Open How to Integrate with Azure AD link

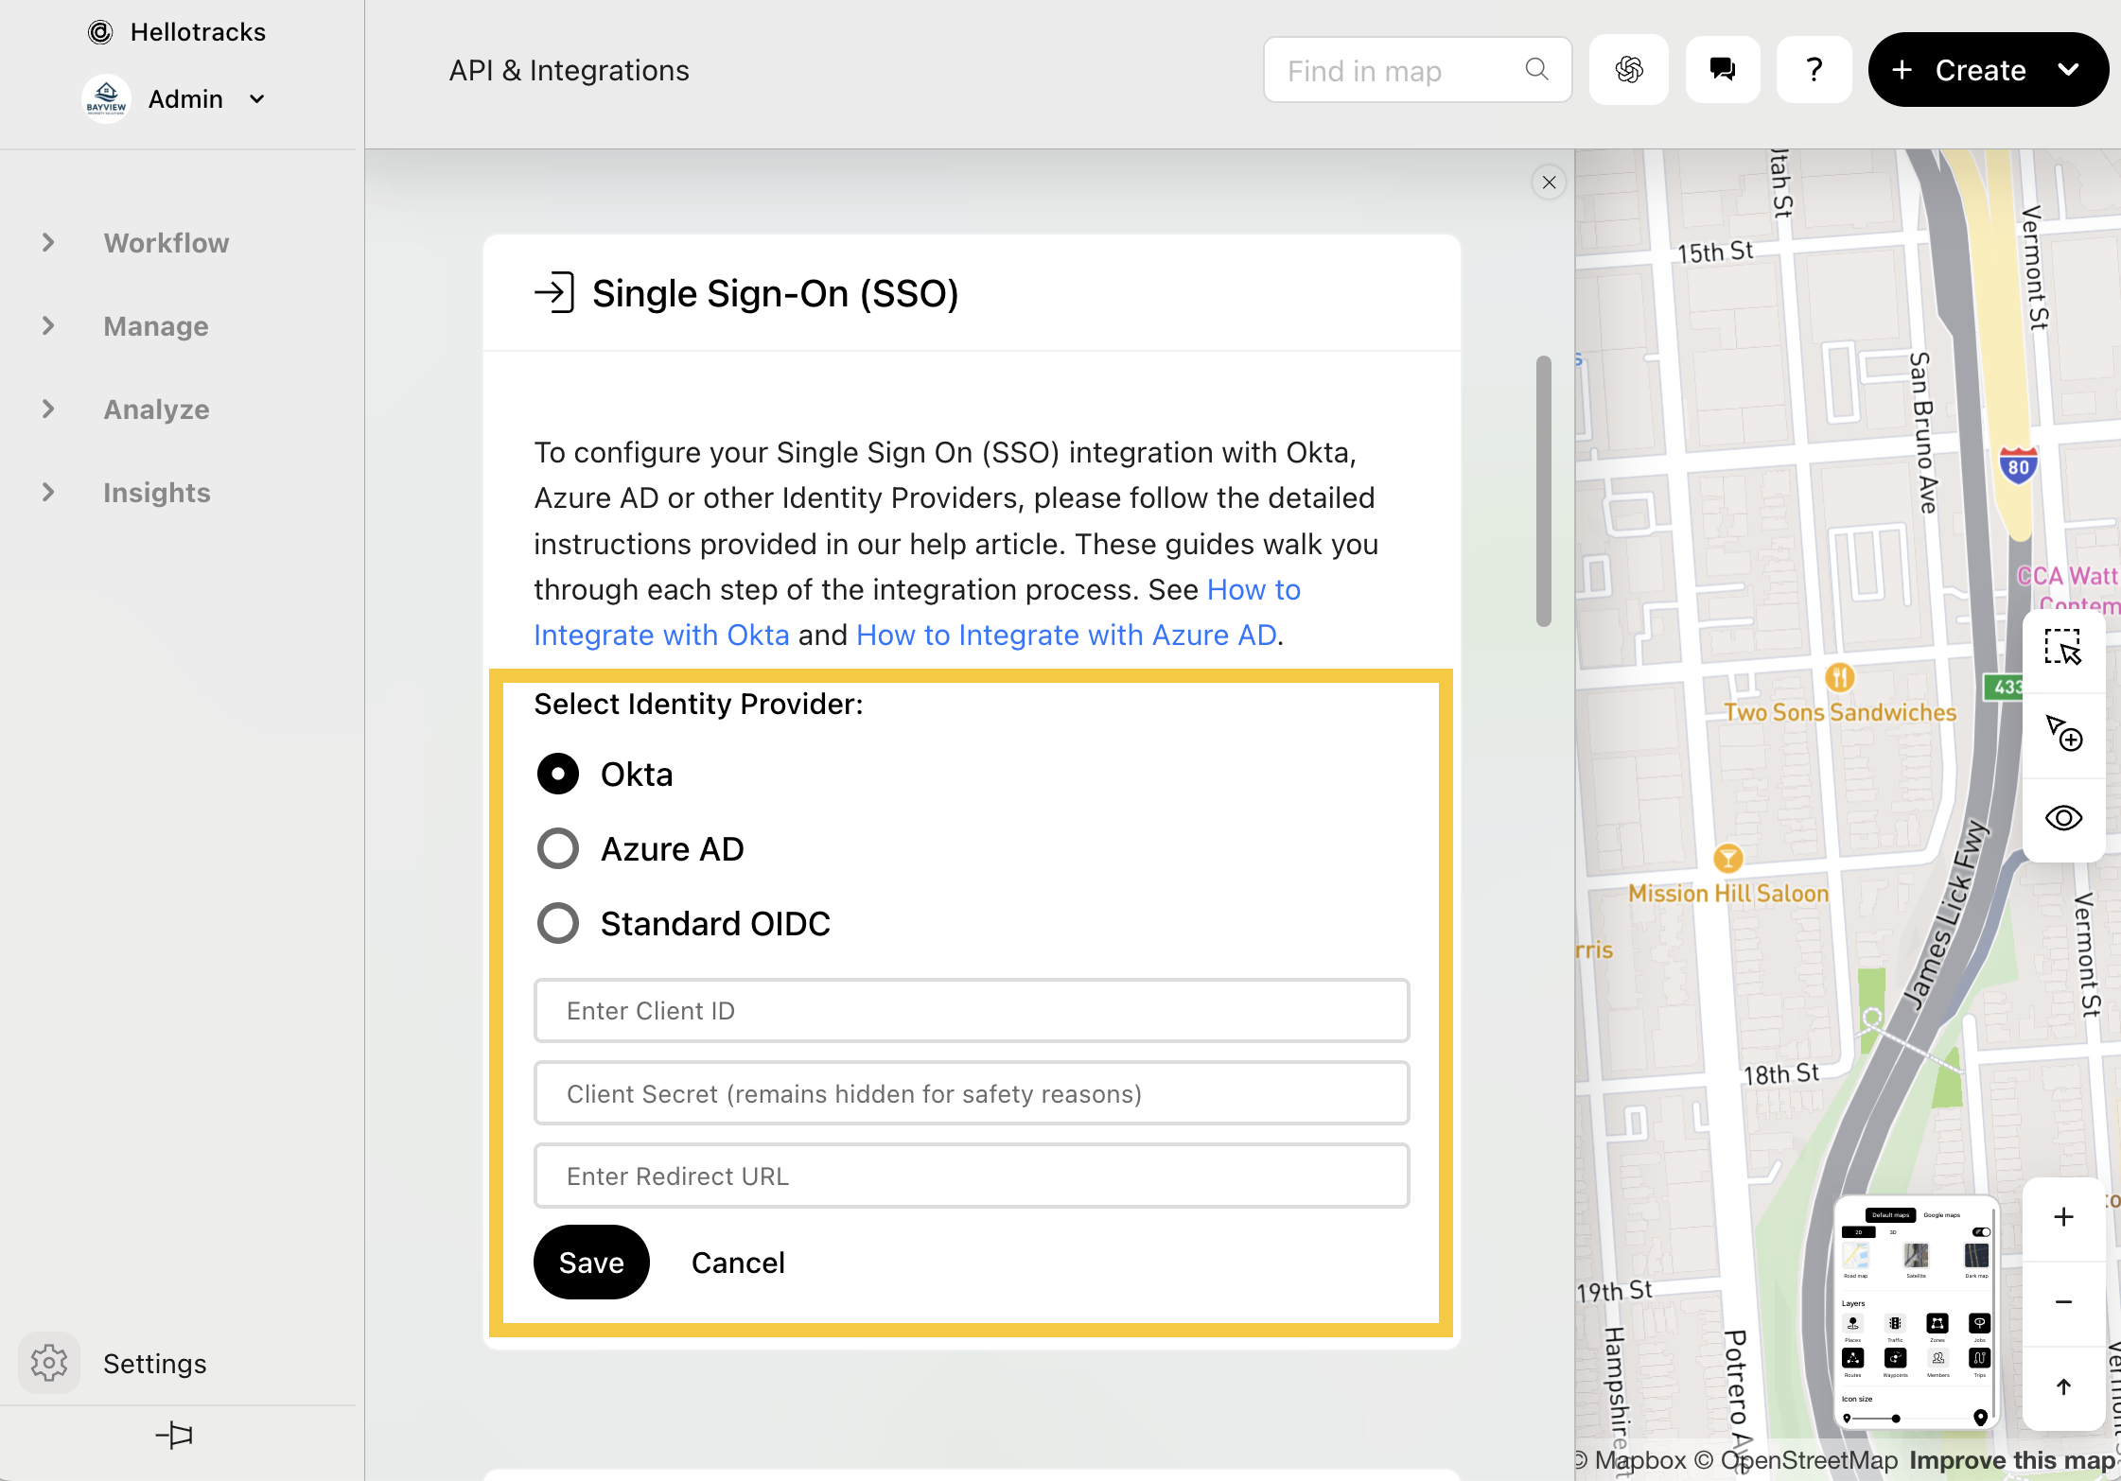click(1066, 635)
